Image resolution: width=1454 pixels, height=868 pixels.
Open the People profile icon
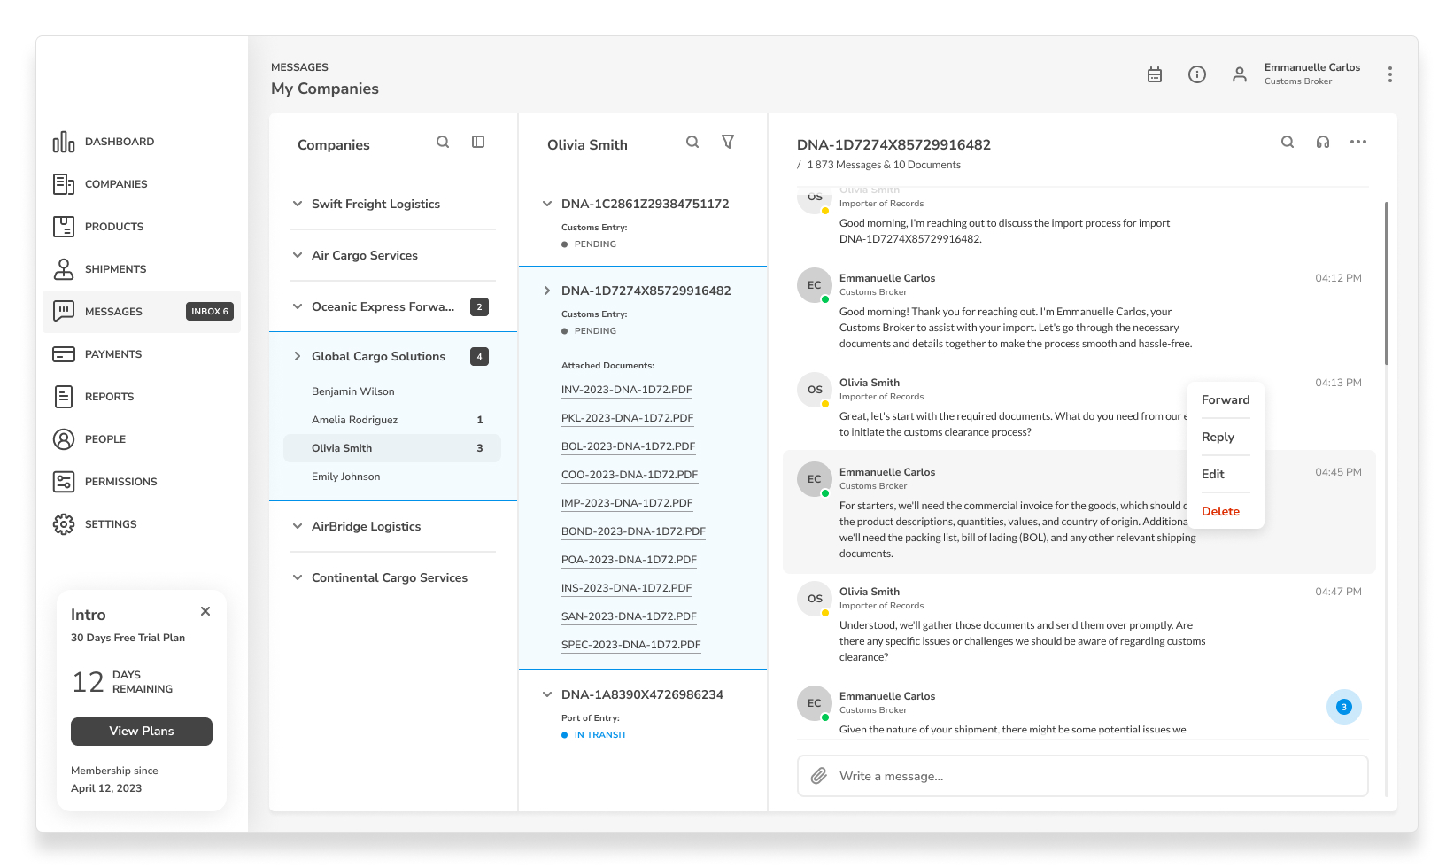pyautogui.click(x=64, y=439)
